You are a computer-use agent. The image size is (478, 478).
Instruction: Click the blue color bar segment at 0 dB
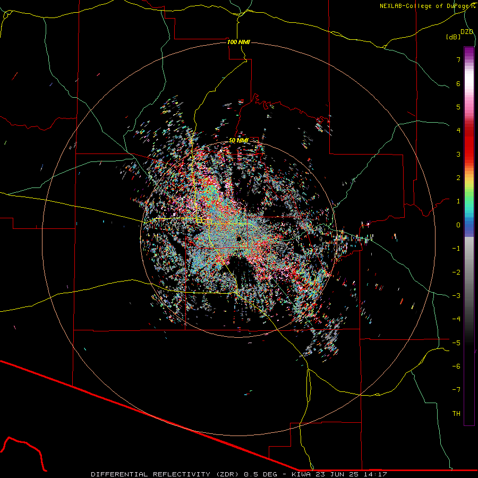pos(469,225)
